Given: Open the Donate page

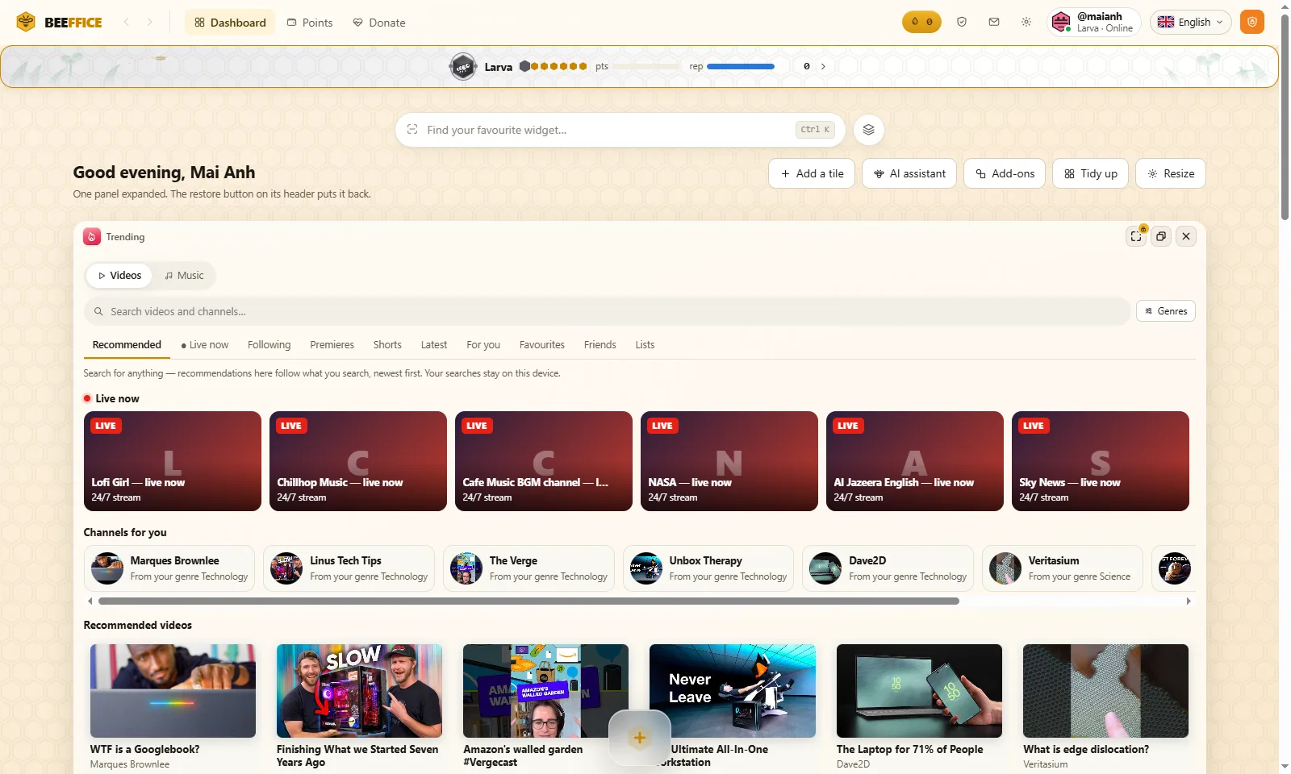Looking at the screenshot, I should point(379,23).
